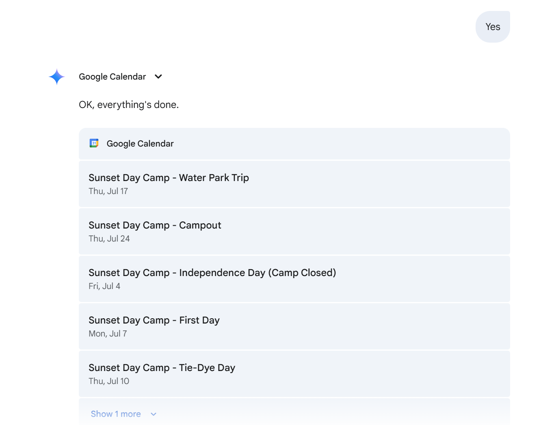The height and width of the screenshot is (425, 556).
Task: Click the text OK, everything's done.
Action: (129, 105)
